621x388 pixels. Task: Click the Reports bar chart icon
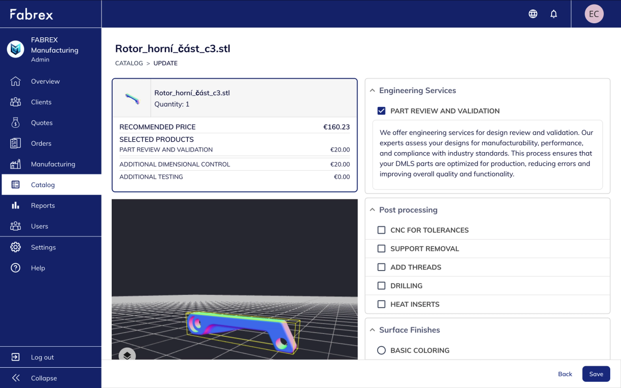[16, 205]
